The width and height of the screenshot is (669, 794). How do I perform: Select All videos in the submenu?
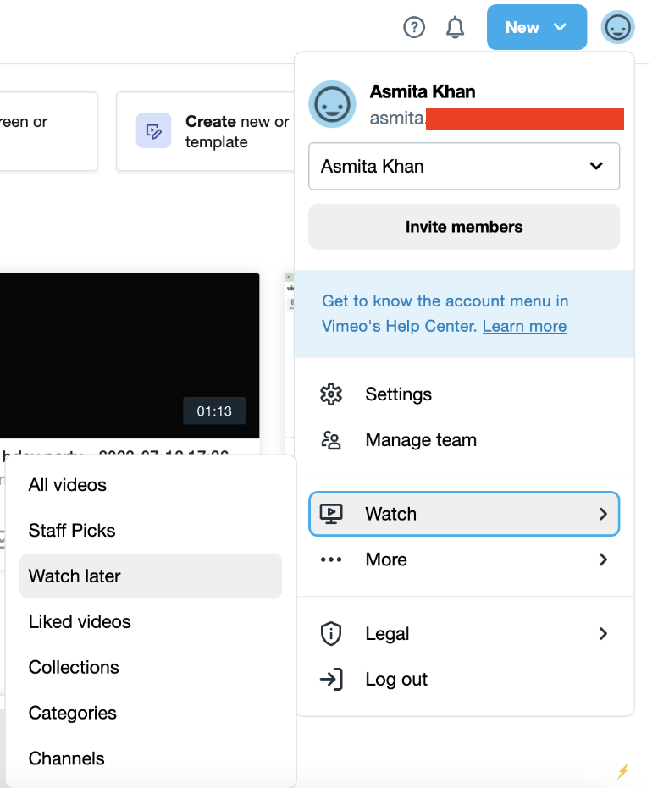tap(68, 485)
